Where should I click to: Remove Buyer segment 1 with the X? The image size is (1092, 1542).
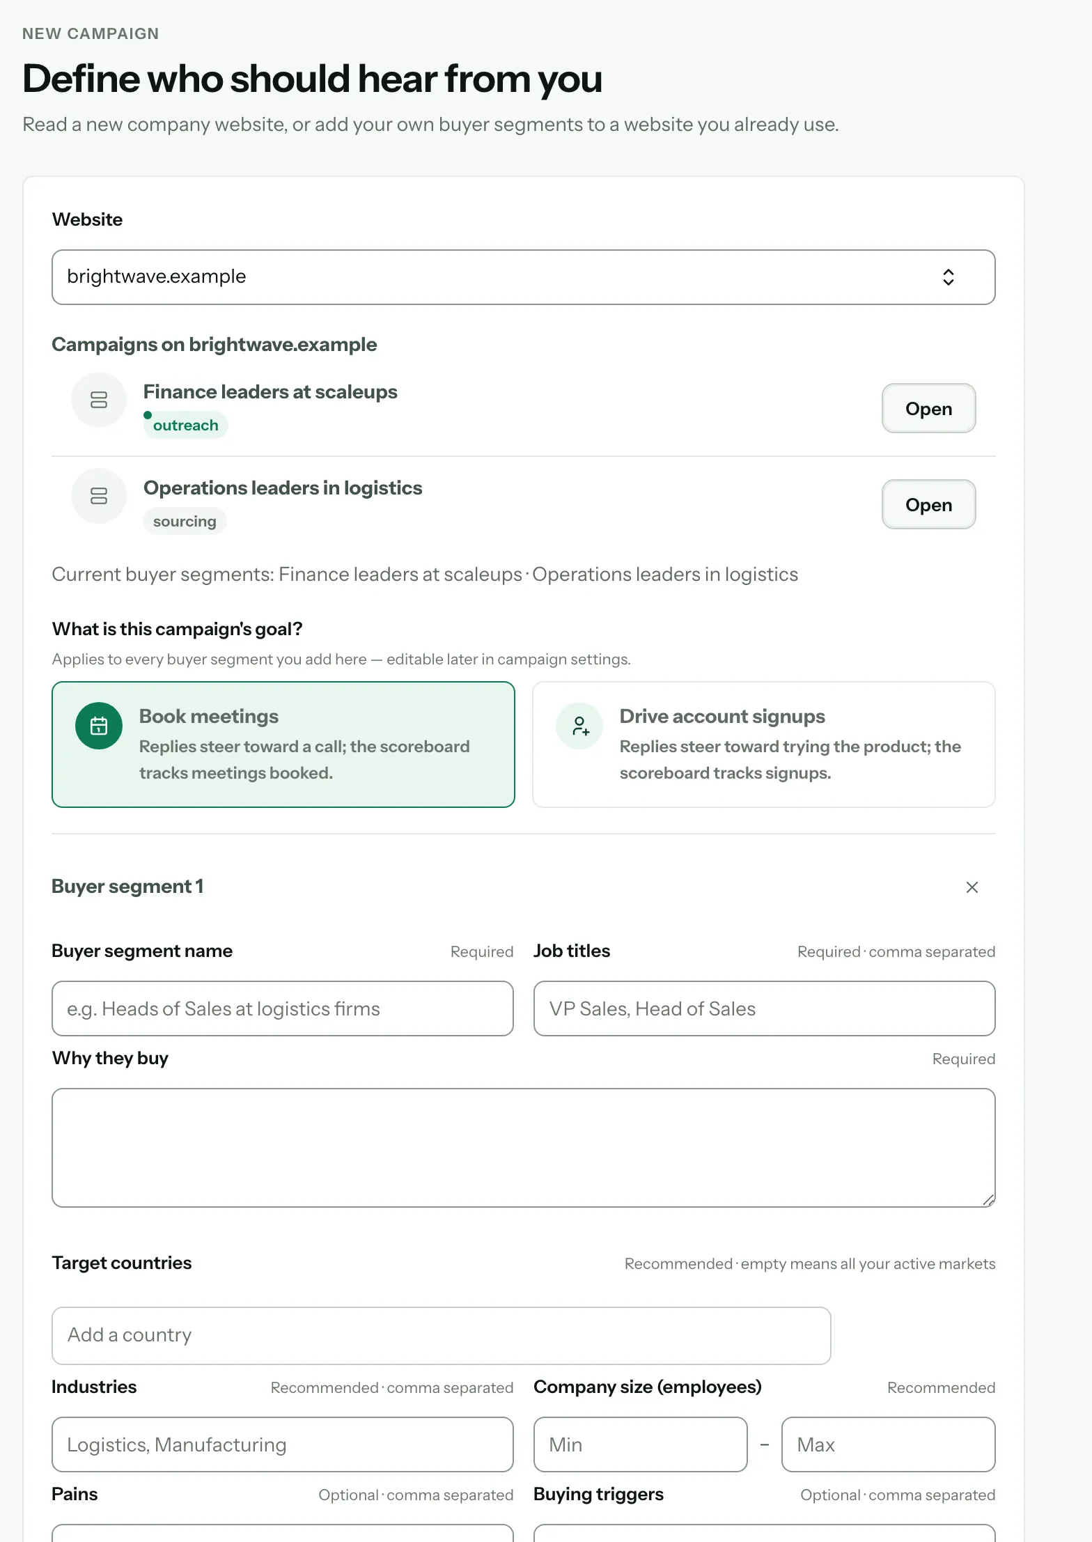pyautogui.click(x=972, y=887)
